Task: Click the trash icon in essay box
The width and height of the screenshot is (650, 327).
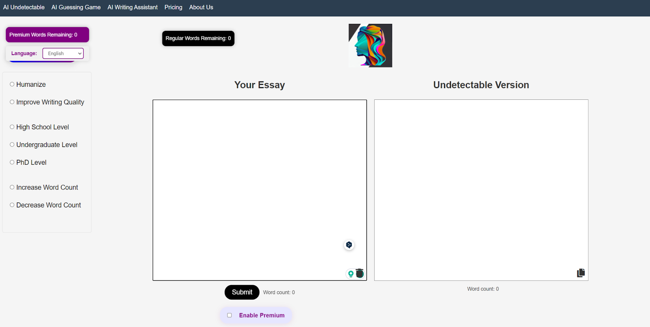Action: 360,273
